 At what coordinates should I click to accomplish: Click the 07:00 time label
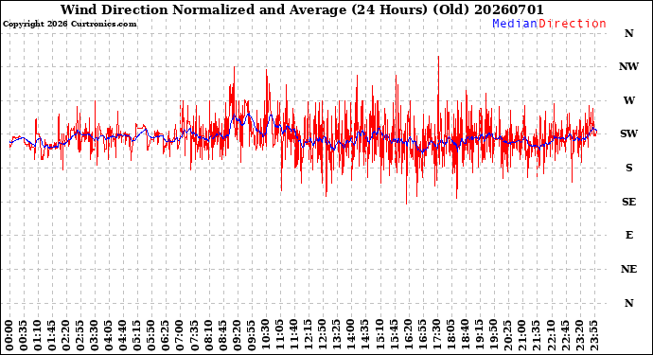[x=181, y=335]
